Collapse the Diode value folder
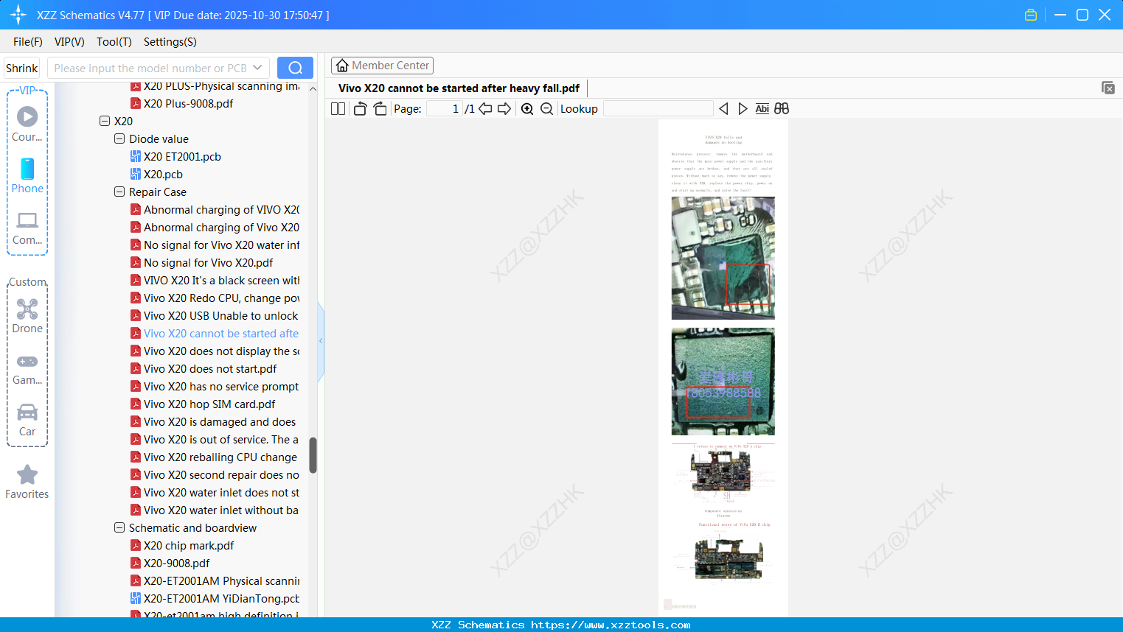 119,138
